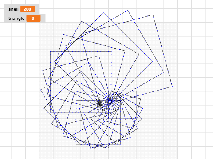Click the leftmost corner of the whole spiral drawing
Viewport: 213px width, 159px height.
41,90
